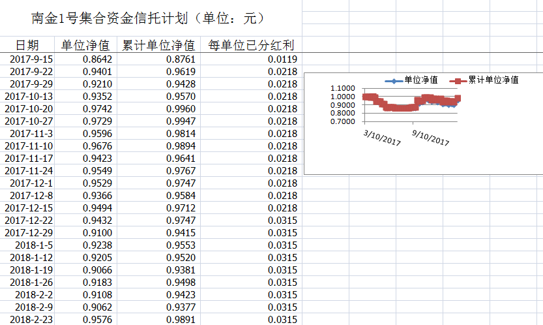Click the 9/10/2017 axis label in chart
Image resolution: width=543 pixels, height=325 pixels.
click(x=430, y=139)
